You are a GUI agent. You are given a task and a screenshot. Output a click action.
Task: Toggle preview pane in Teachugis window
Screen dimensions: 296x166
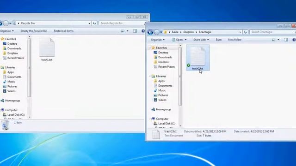click(x=286, y=40)
